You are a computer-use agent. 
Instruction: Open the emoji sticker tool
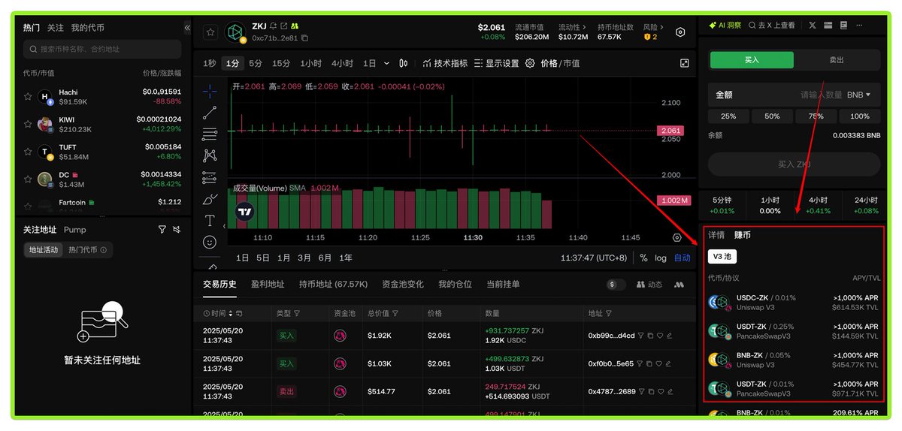point(210,243)
